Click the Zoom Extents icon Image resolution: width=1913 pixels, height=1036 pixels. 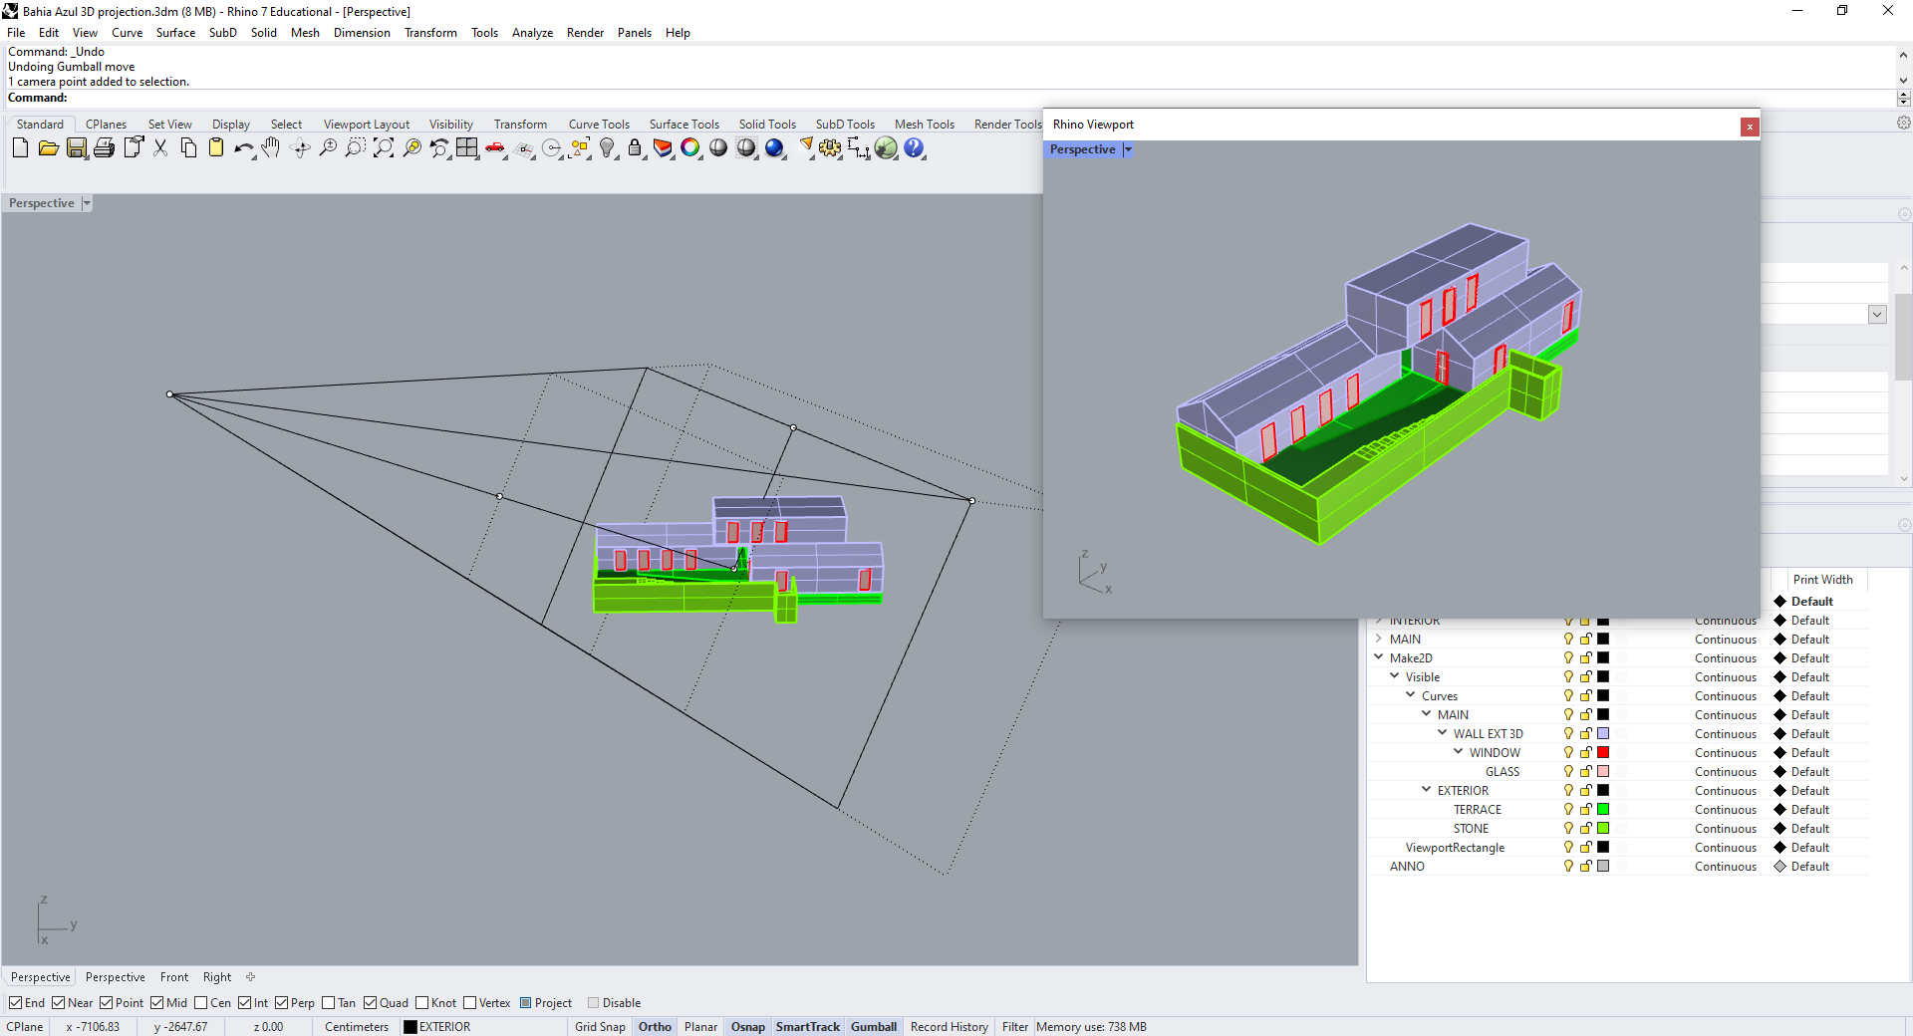point(384,148)
